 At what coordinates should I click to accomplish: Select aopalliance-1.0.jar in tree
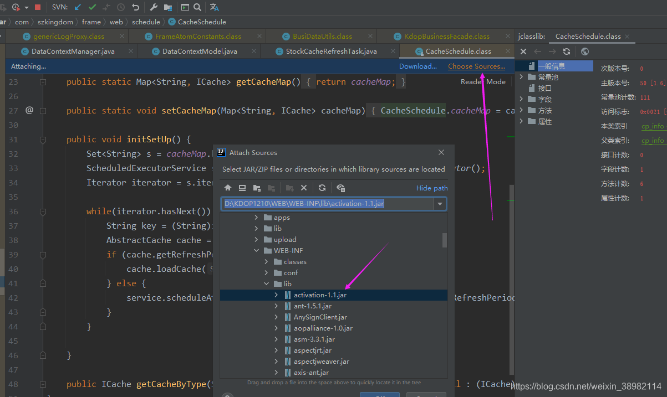click(x=323, y=328)
